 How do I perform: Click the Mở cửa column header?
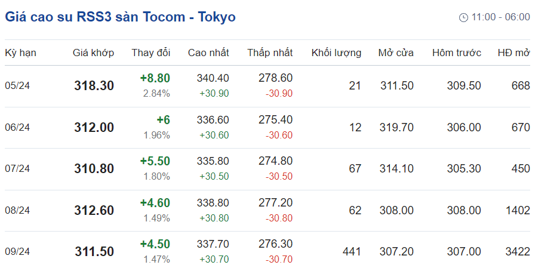pyautogui.click(x=396, y=53)
